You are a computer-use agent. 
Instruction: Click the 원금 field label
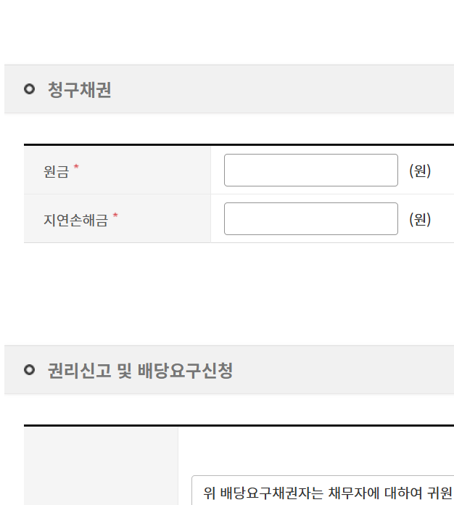click(x=56, y=172)
